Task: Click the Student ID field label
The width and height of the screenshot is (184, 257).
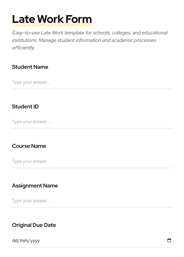Action: (x=25, y=107)
